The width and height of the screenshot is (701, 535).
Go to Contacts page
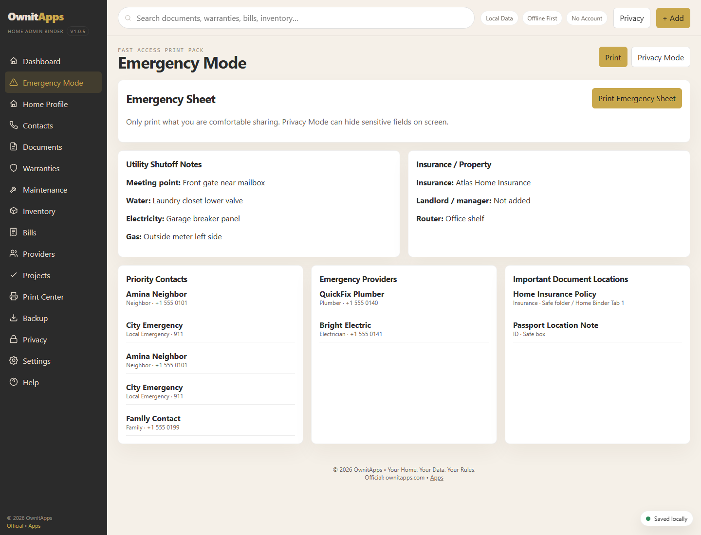[x=53, y=125]
